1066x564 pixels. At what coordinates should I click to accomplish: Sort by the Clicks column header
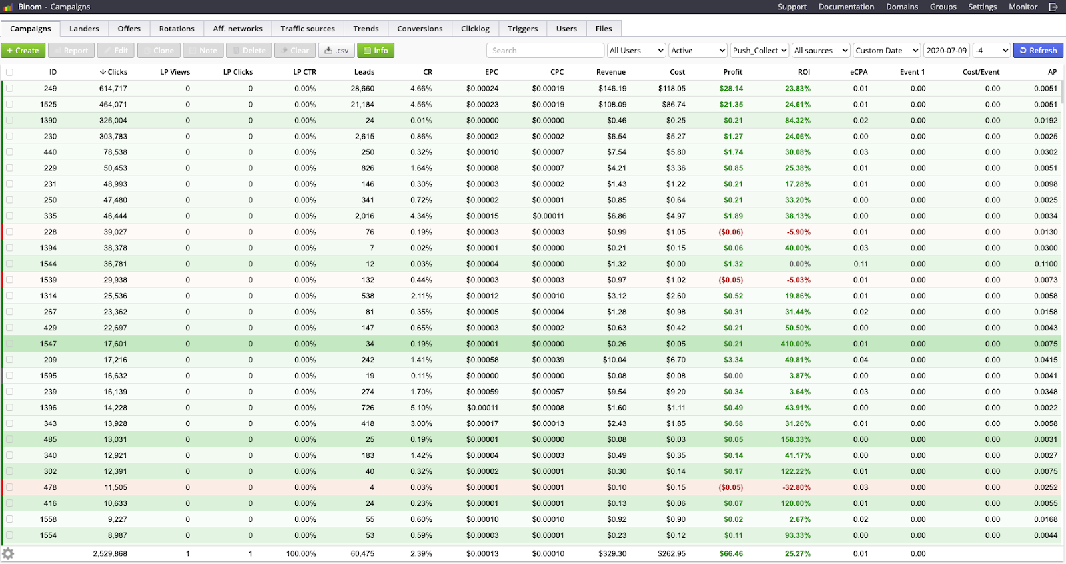coord(113,72)
